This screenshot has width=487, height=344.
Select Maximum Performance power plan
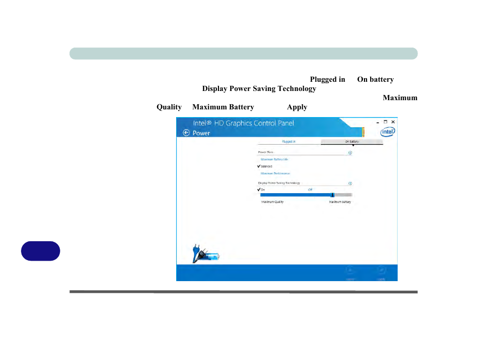(x=275, y=173)
